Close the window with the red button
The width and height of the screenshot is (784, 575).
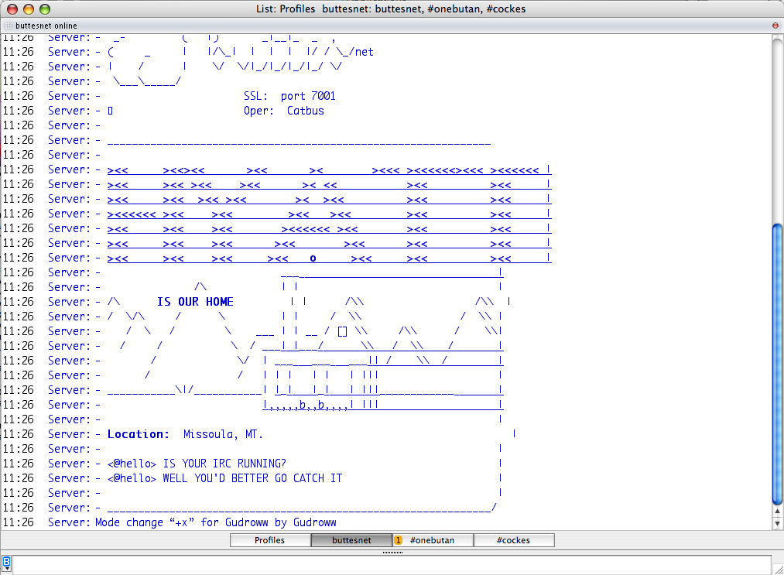coord(12,9)
